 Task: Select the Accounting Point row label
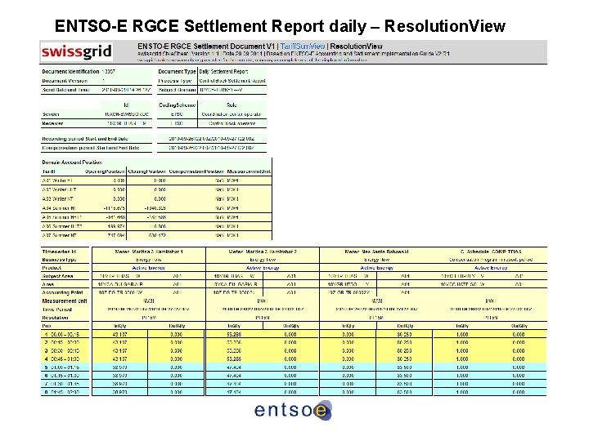point(62,292)
